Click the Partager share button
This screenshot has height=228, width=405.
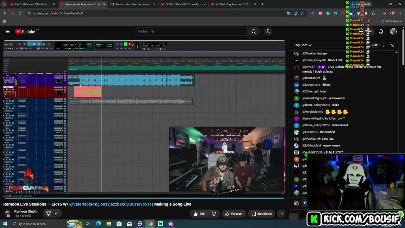[234, 214]
